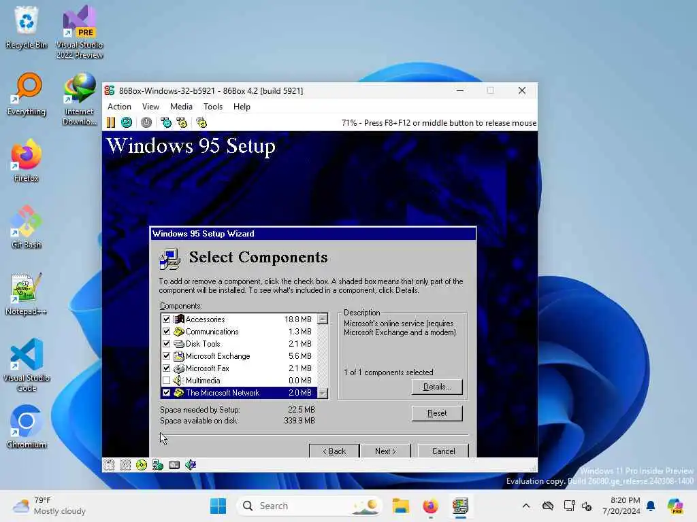Image resolution: width=697 pixels, height=522 pixels.
Task: Click the taskbar Search box
Action: [x=310, y=506]
